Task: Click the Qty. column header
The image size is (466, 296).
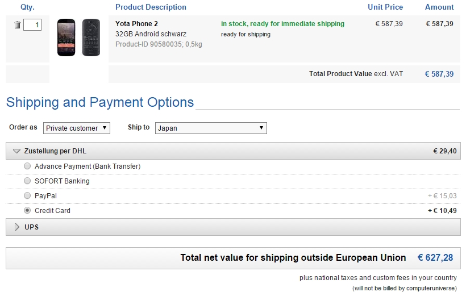Action: click(27, 7)
